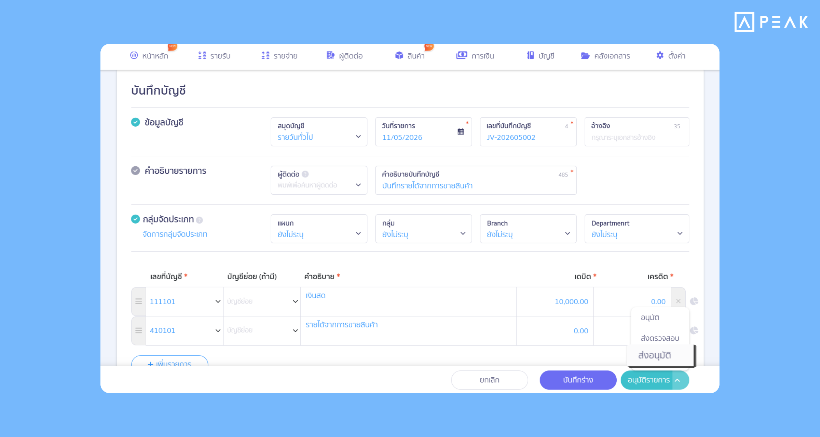Remove row 111101 with the X icon

click(678, 301)
